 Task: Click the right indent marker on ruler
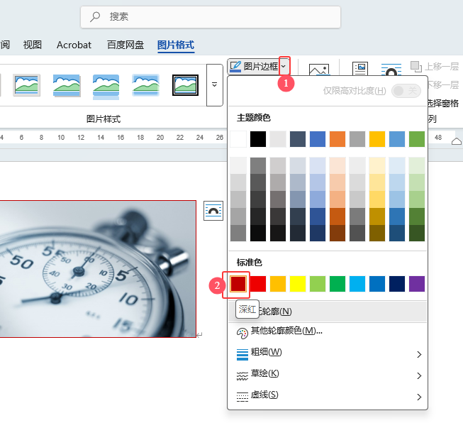coord(457,141)
